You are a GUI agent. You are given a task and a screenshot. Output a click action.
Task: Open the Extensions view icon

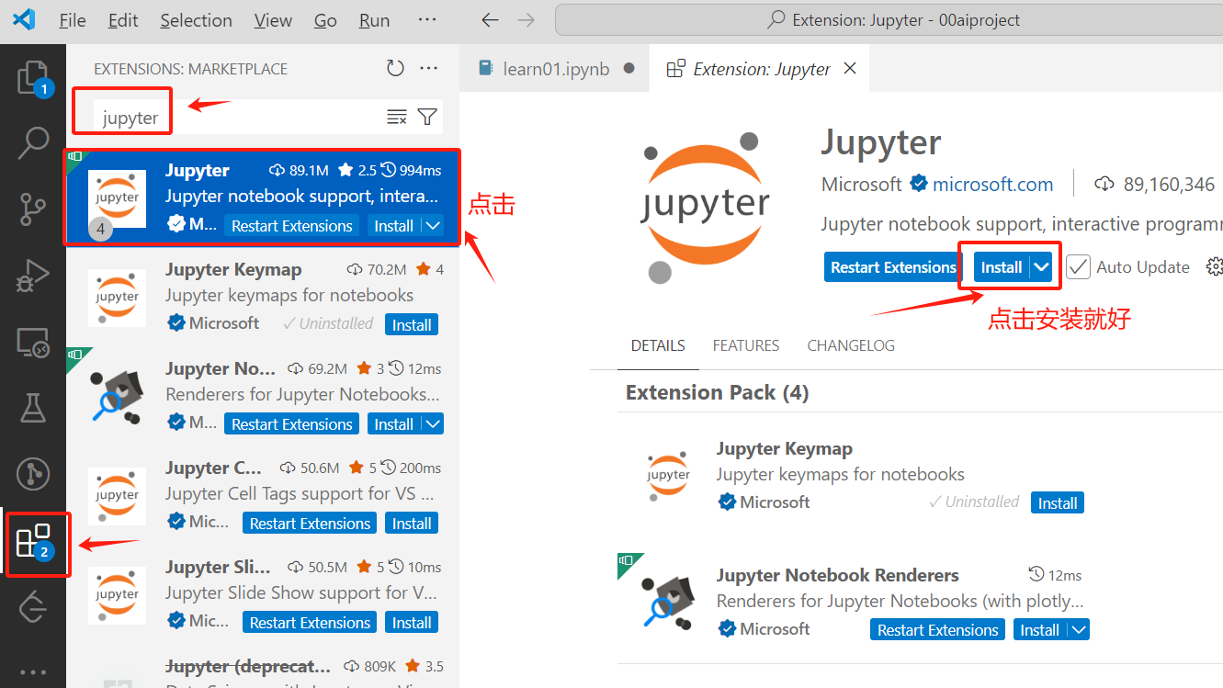[x=33, y=542]
